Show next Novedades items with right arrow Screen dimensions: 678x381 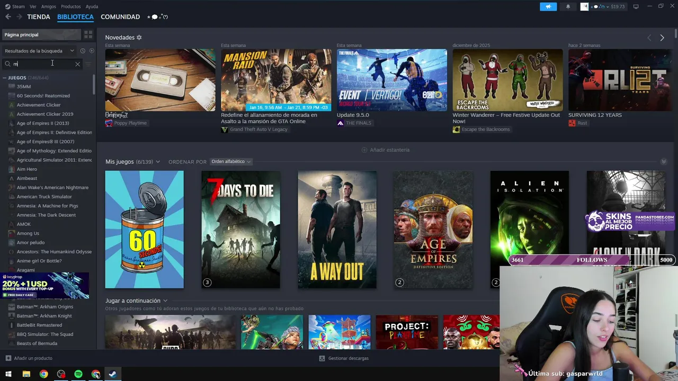click(662, 38)
